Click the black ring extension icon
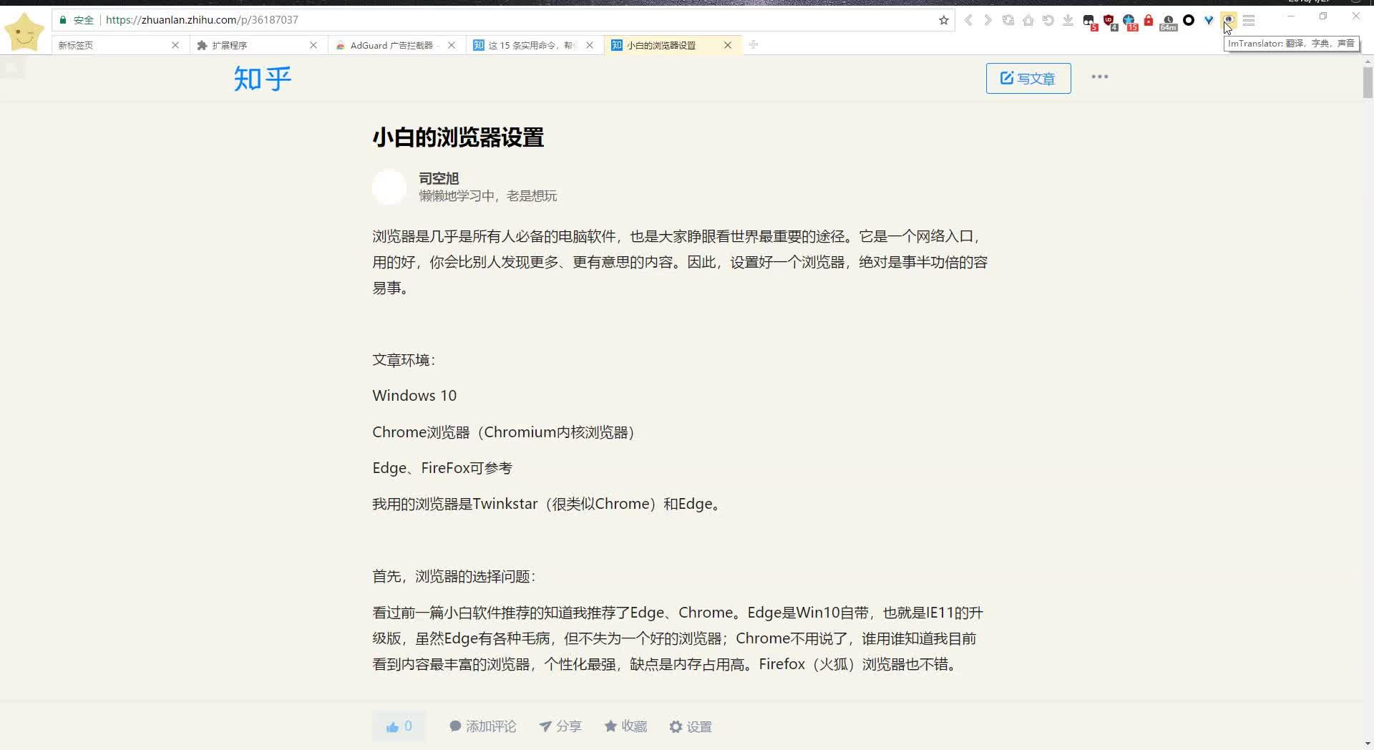 pos(1189,20)
